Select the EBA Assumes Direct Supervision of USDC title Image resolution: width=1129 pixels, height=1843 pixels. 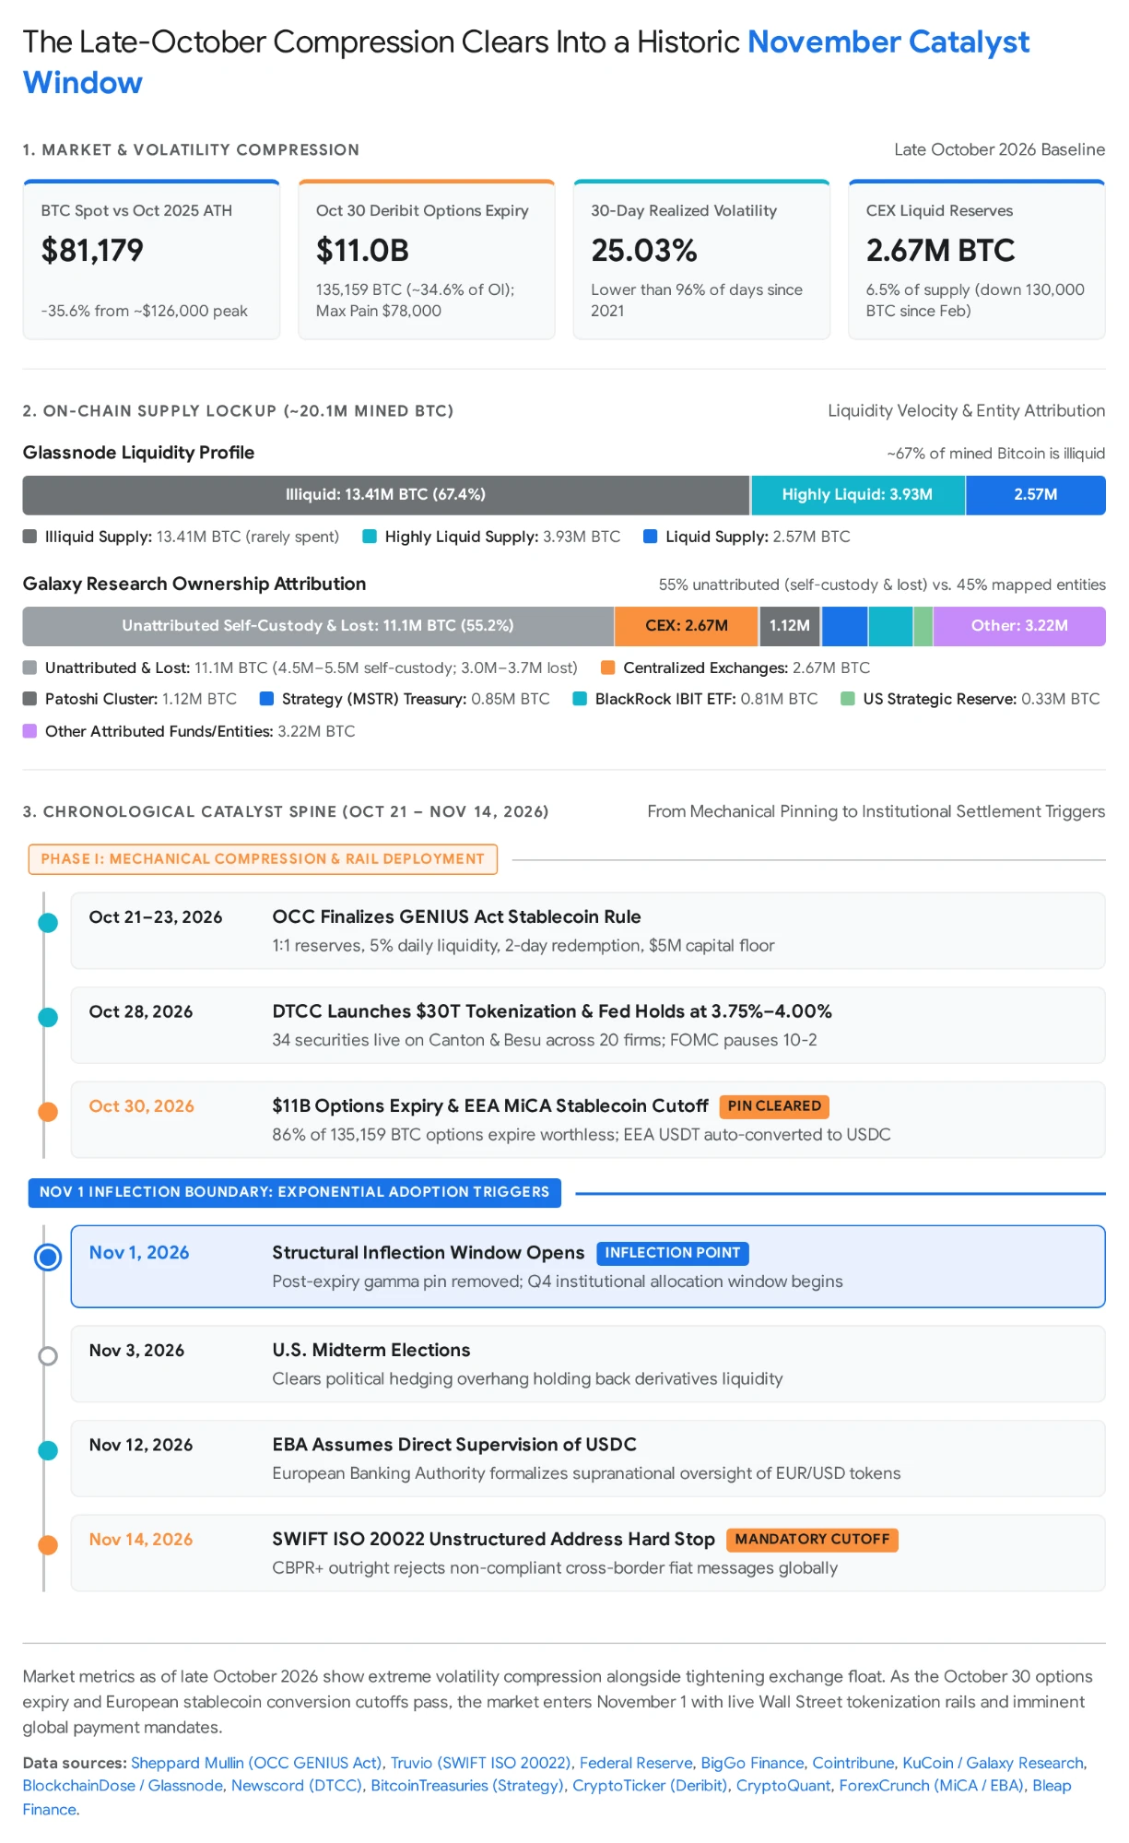click(454, 1445)
